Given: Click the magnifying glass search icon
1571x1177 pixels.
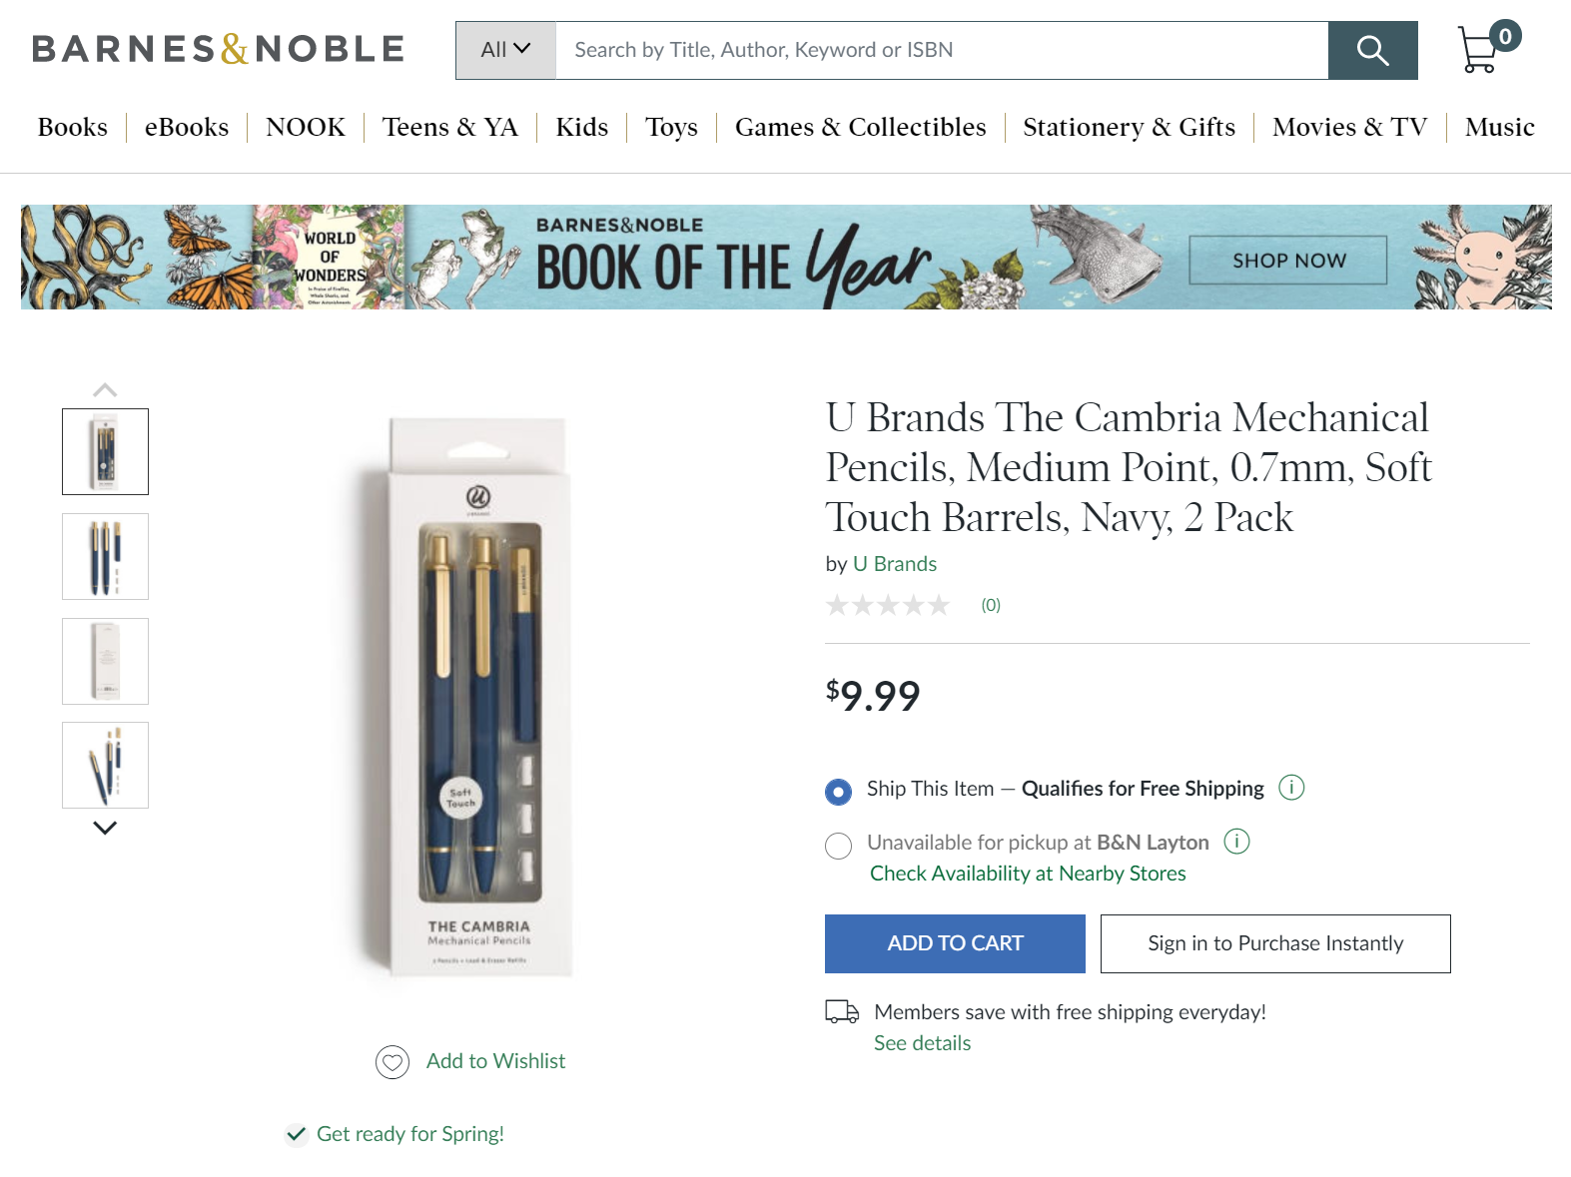Looking at the screenshot, I should coord(1372,50).
